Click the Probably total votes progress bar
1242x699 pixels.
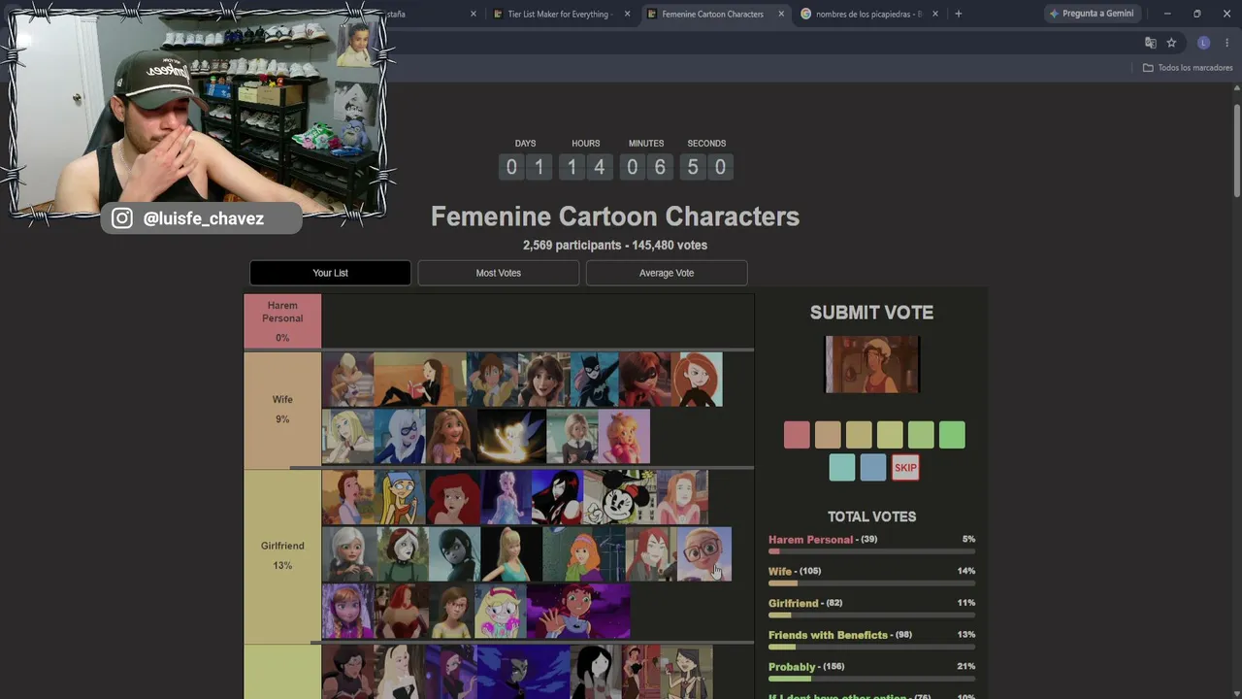[872, 679]
